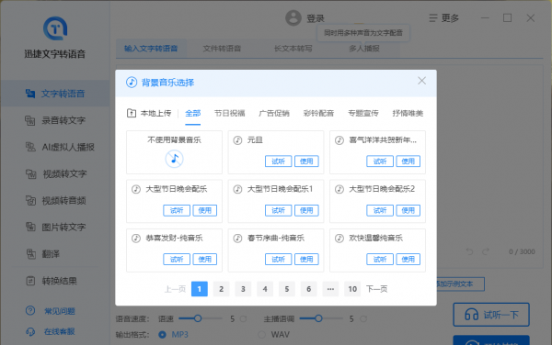Click 使用 for 春节序曲-纯音乐
552x345 pixels.
(x=306, y=259)
